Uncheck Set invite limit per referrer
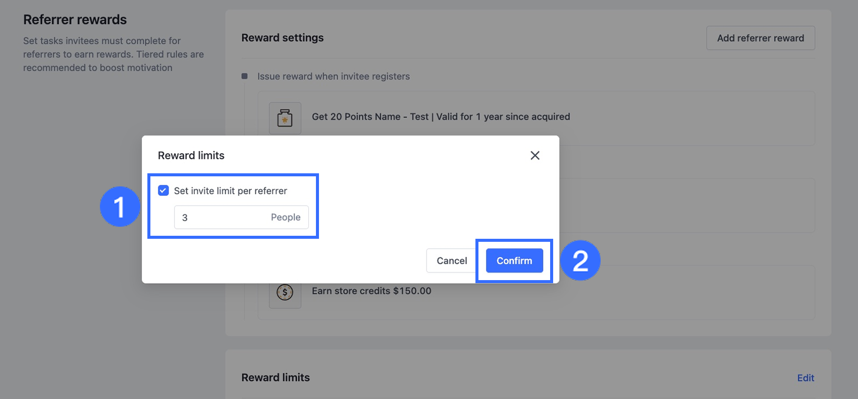This screenshot has width=858, height=399. (x=164, y=190)
